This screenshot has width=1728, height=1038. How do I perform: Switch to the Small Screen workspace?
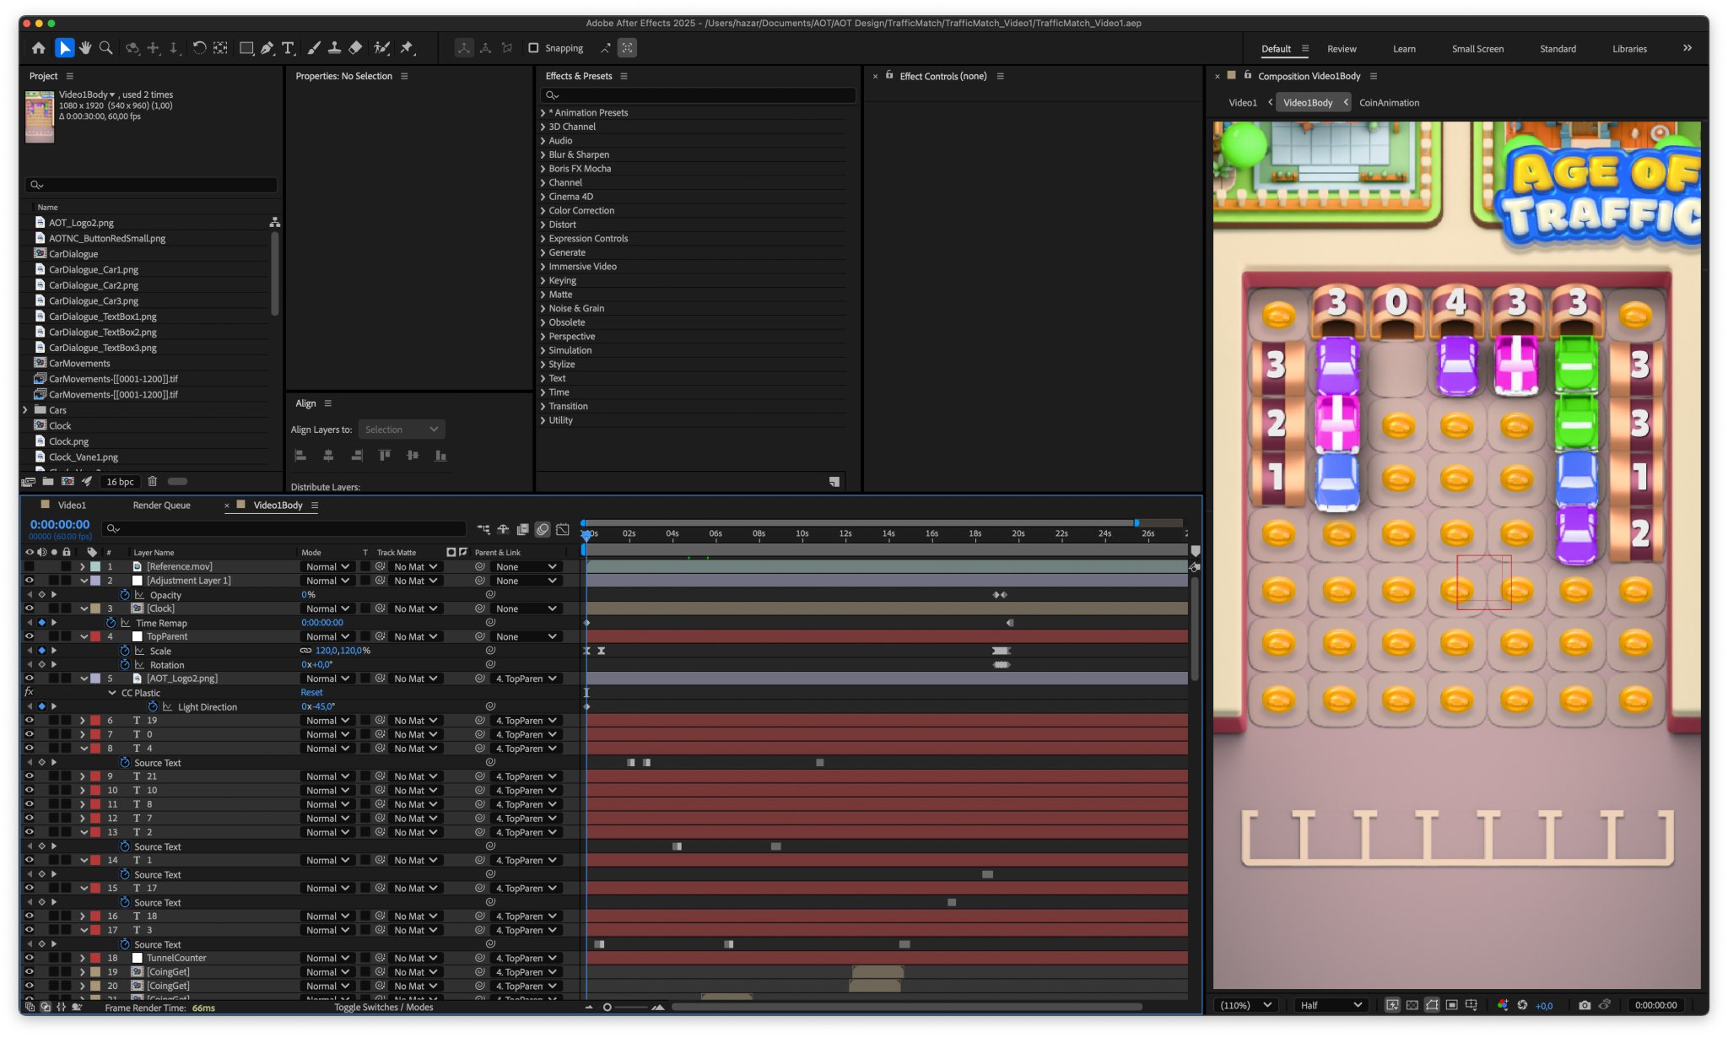coord(1477,49)
